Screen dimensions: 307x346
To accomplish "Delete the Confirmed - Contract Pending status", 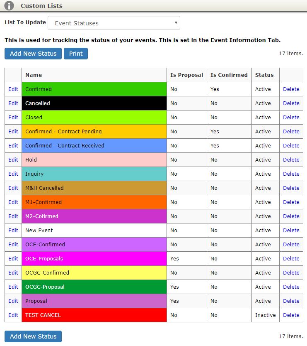I will point(291,132).
